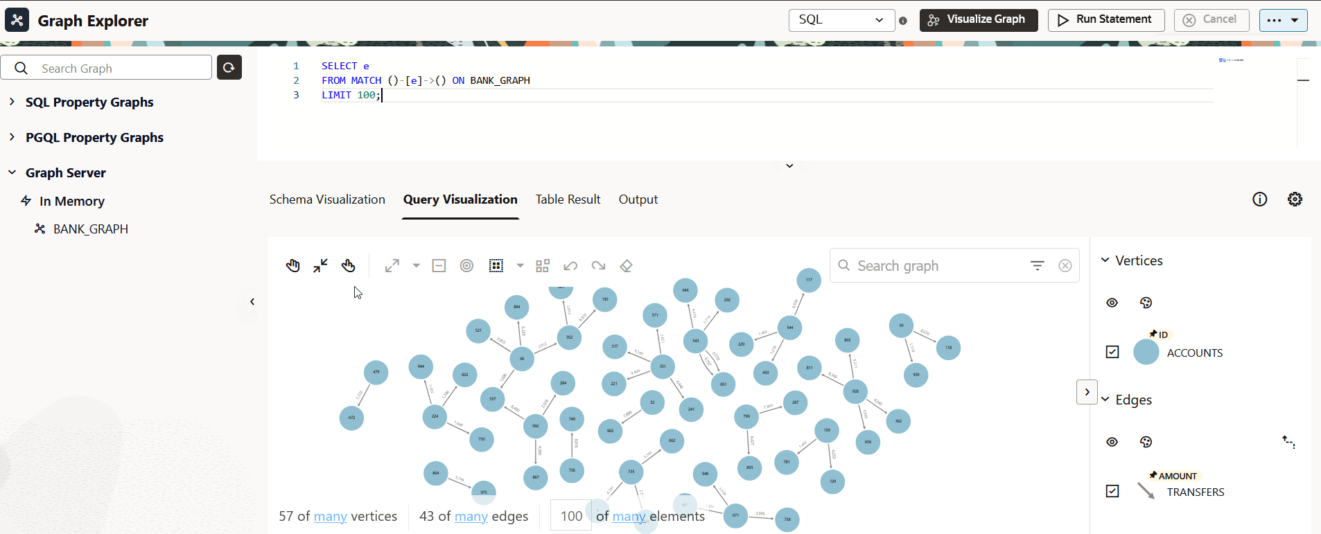Screen dimensions: 1321x534
Task: Click the Run Statement button
Action: pyautogui.click(x=1106, y=20)
